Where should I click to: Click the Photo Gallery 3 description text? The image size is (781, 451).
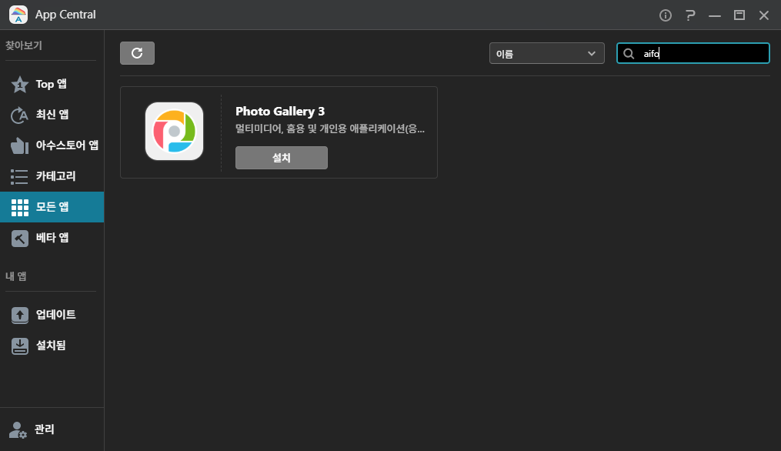(330, 129)
